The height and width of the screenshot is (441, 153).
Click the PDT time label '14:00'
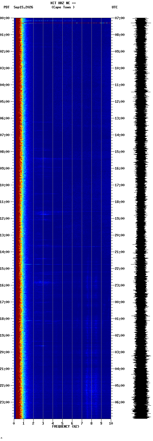(x=4, y=252)
